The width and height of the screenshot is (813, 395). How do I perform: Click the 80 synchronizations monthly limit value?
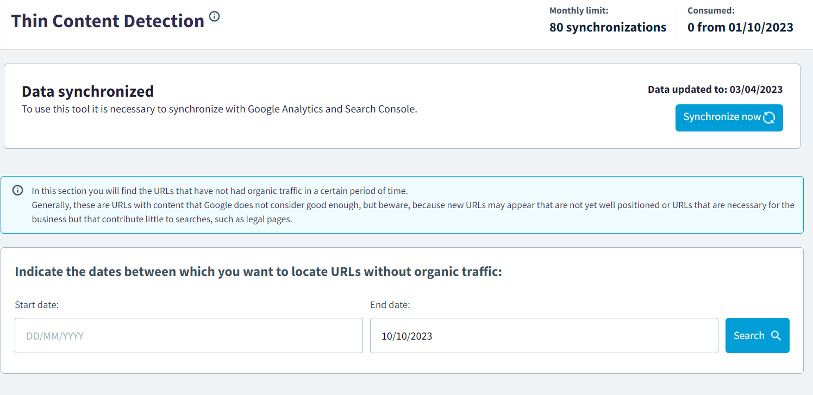pyautogui.click(x=608, y=27)
